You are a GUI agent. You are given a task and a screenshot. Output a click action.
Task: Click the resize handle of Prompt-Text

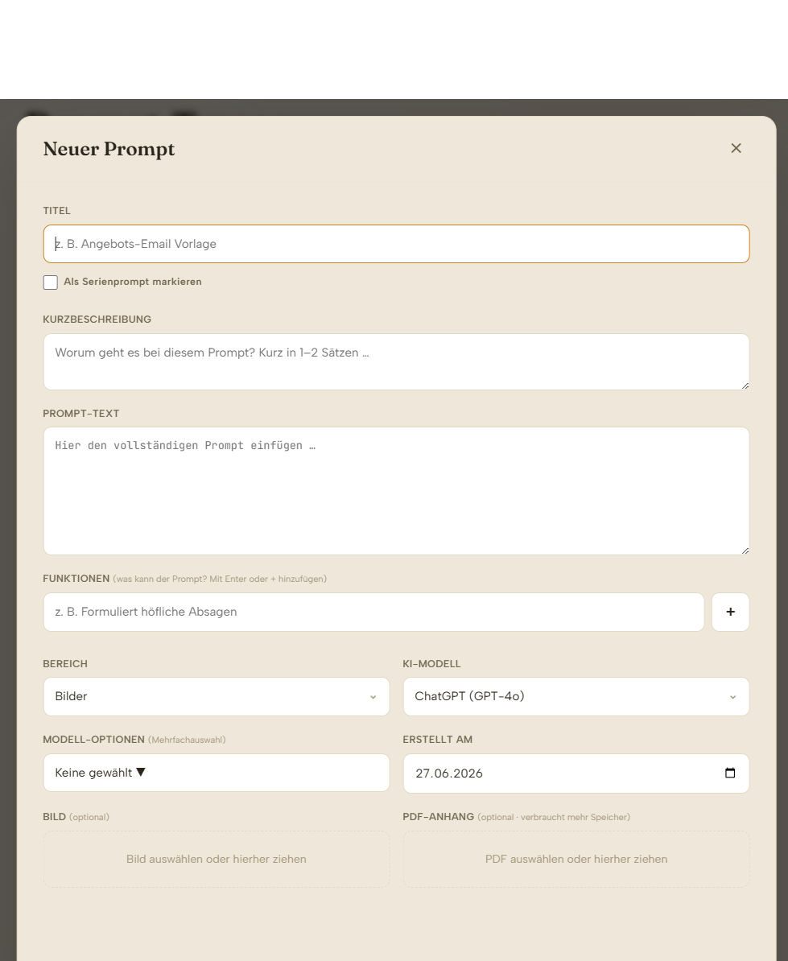pos(745,551)
